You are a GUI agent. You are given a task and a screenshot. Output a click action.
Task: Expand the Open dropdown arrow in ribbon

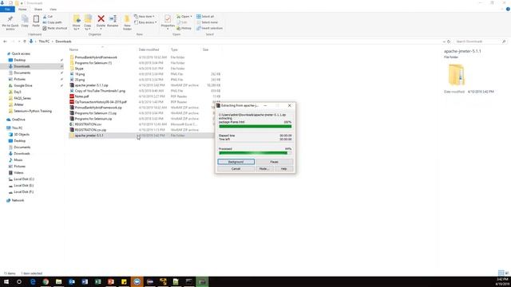coord(192,16)
